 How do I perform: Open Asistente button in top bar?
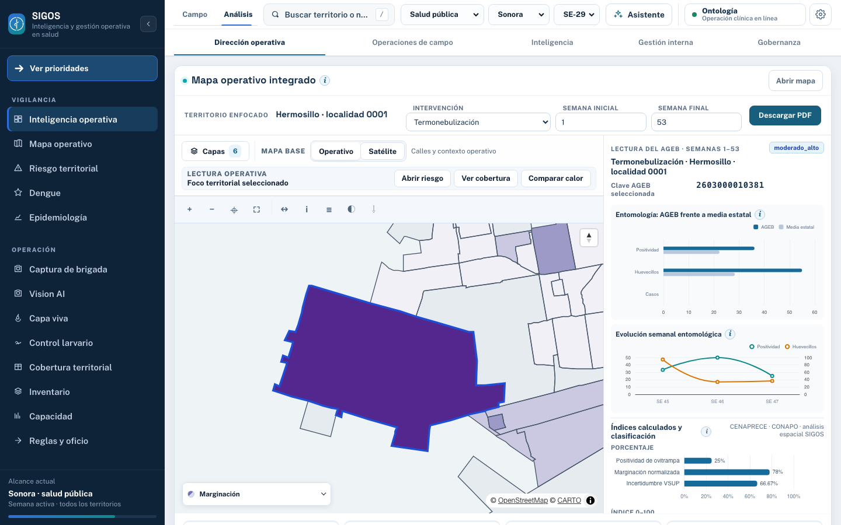[x=639, y=15]
